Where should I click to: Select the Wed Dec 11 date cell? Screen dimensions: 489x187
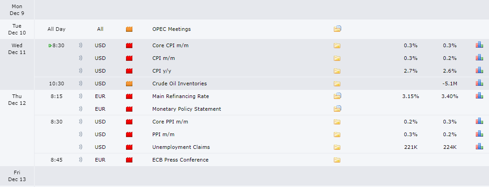click(x=17, y=64)
